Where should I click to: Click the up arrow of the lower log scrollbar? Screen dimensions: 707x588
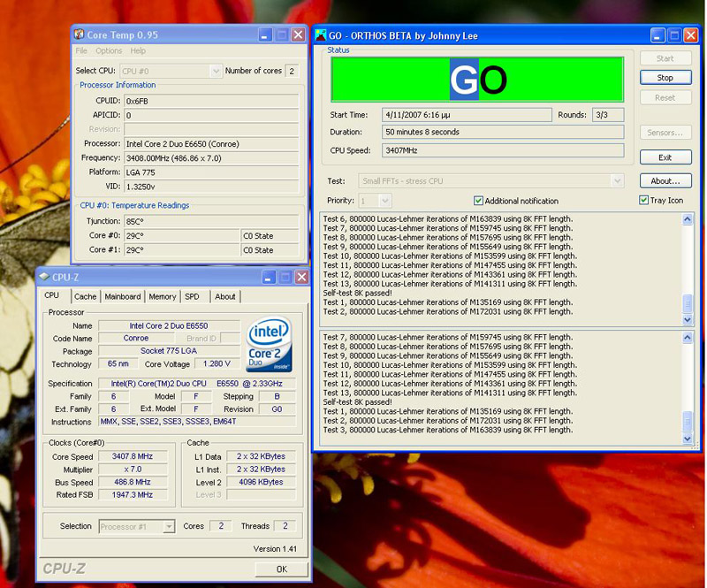(688, 338)
